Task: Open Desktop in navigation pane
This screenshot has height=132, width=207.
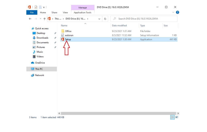Action: point(39,33)
